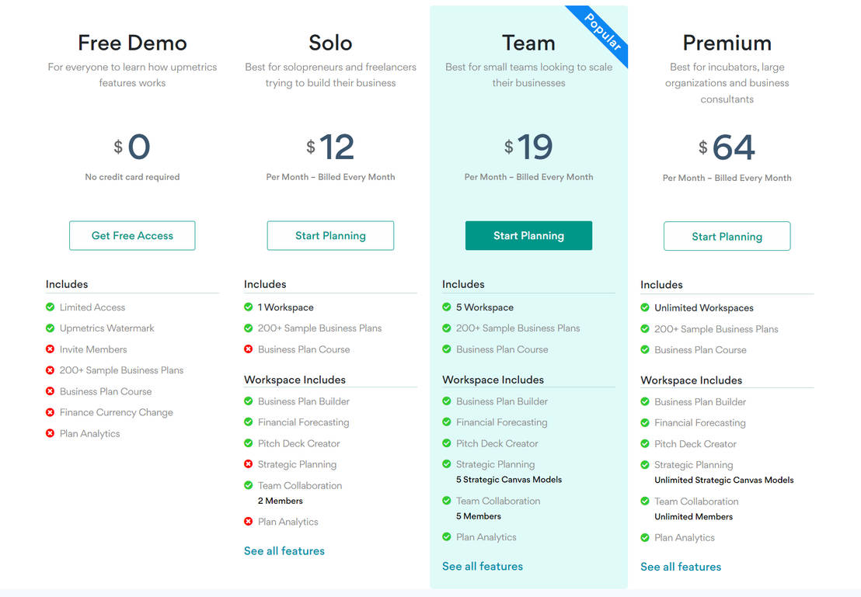Click red cross beside Free Demo Business Plan Course
861x597 pixels.
click(50, 391)
